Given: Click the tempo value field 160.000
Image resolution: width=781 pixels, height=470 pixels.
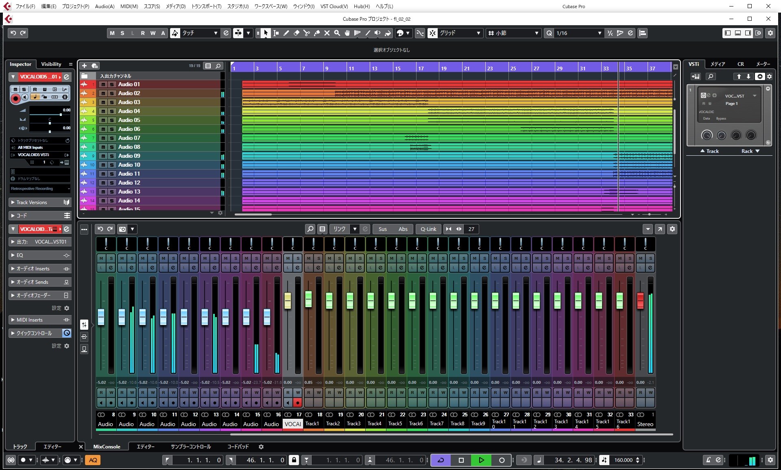Looking at the screenshot, I should point(623,460).
